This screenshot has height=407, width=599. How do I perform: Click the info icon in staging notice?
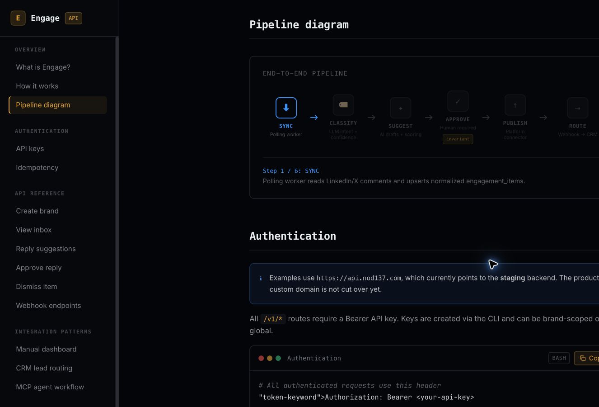click(x=261, y=278)
